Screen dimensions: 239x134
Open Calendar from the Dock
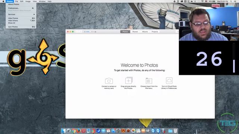[x=108, y=131]
